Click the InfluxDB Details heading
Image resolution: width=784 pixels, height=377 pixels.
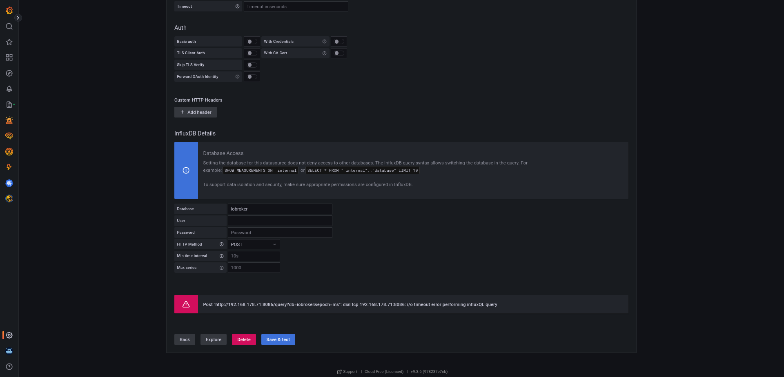click(195, 133)
